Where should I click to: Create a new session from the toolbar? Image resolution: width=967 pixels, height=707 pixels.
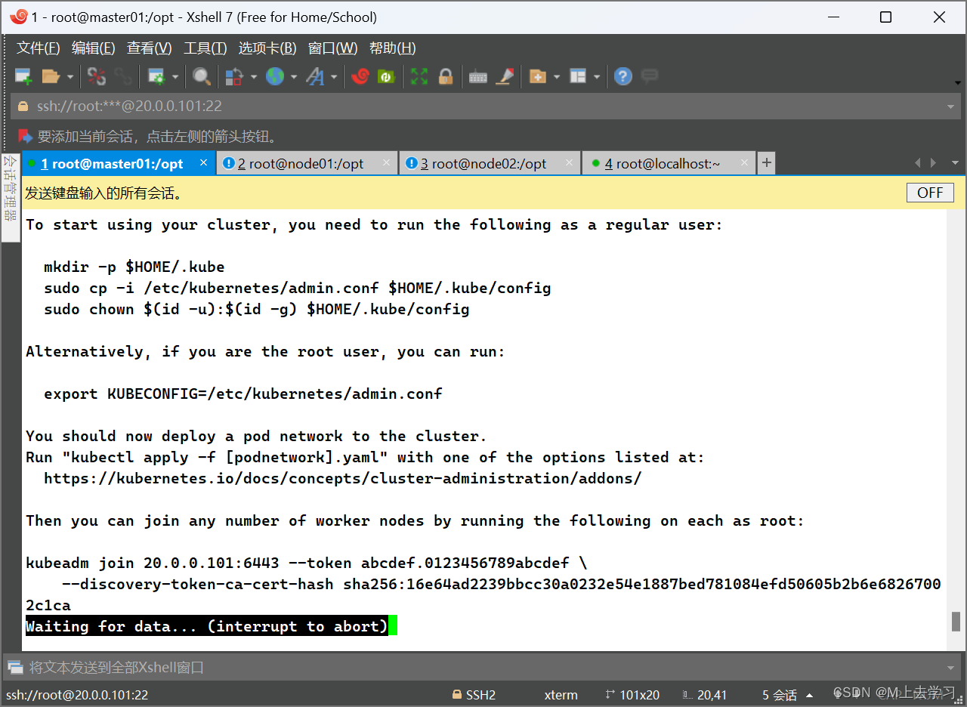click(x=23, y=76)
